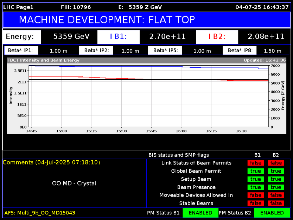This screenshot has width=293, height=220.
Task: Click the 16:00 time axis label
Action: pos(181,131)
